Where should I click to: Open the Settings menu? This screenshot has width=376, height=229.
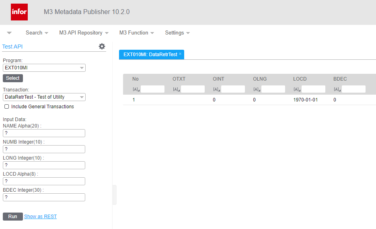(177, 33)
